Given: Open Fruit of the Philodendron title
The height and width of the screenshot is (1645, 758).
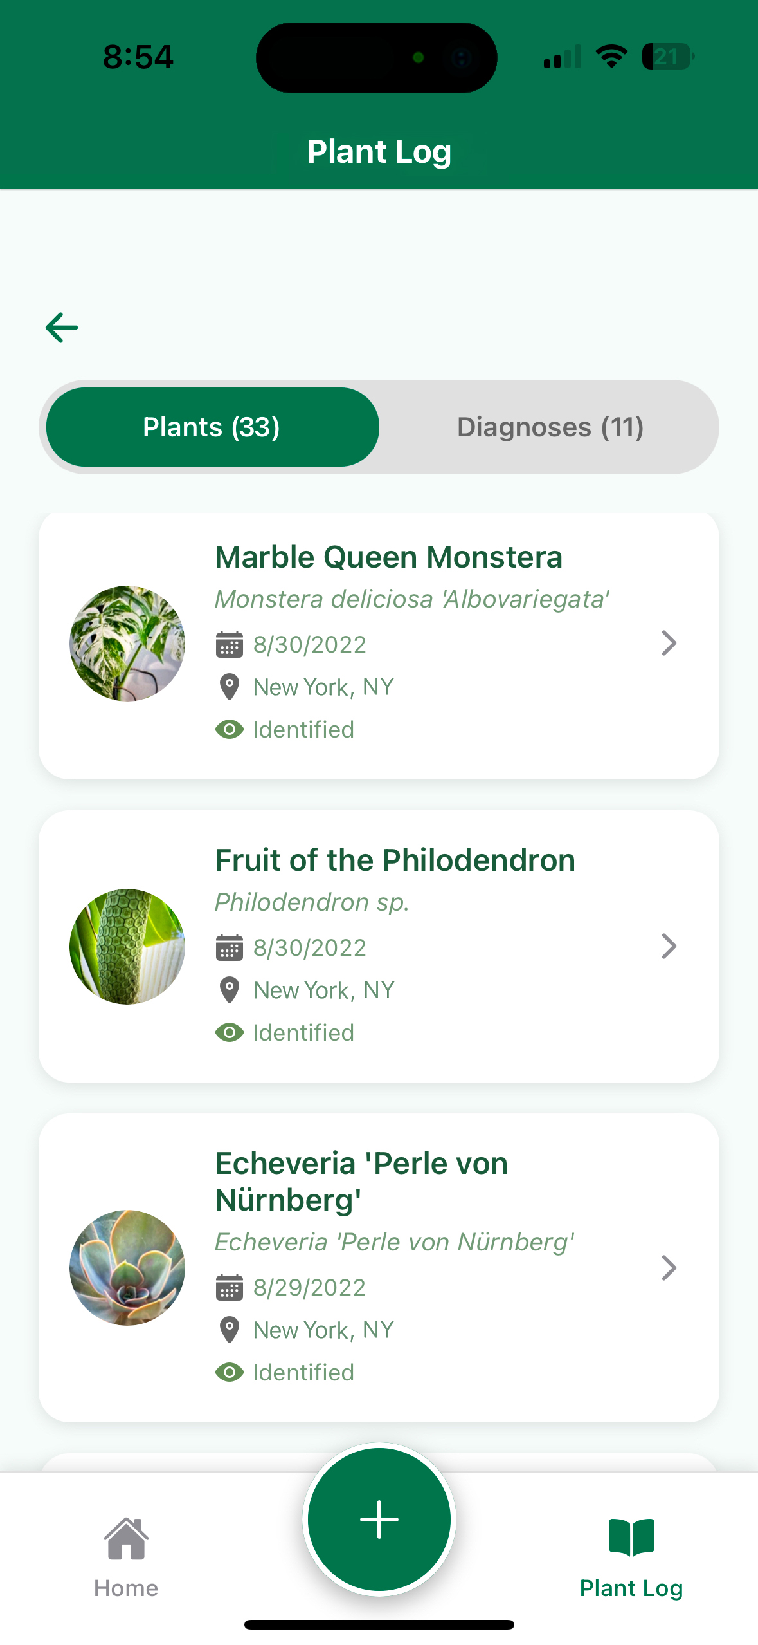Looking at the screenshot, I should (395, 860).
